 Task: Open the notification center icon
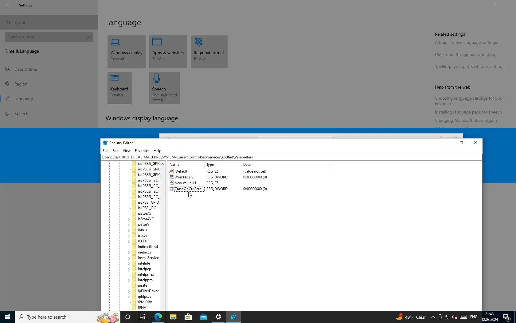coord(506,317)
